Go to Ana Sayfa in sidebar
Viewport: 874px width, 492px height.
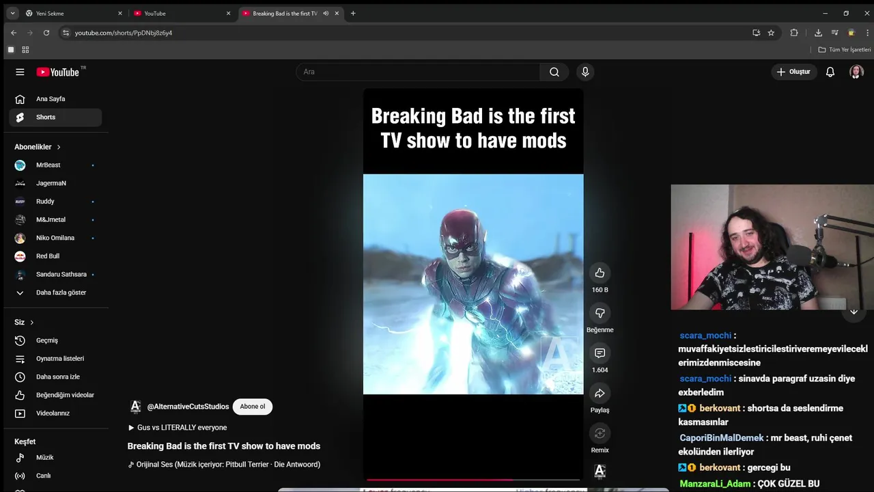55,99
